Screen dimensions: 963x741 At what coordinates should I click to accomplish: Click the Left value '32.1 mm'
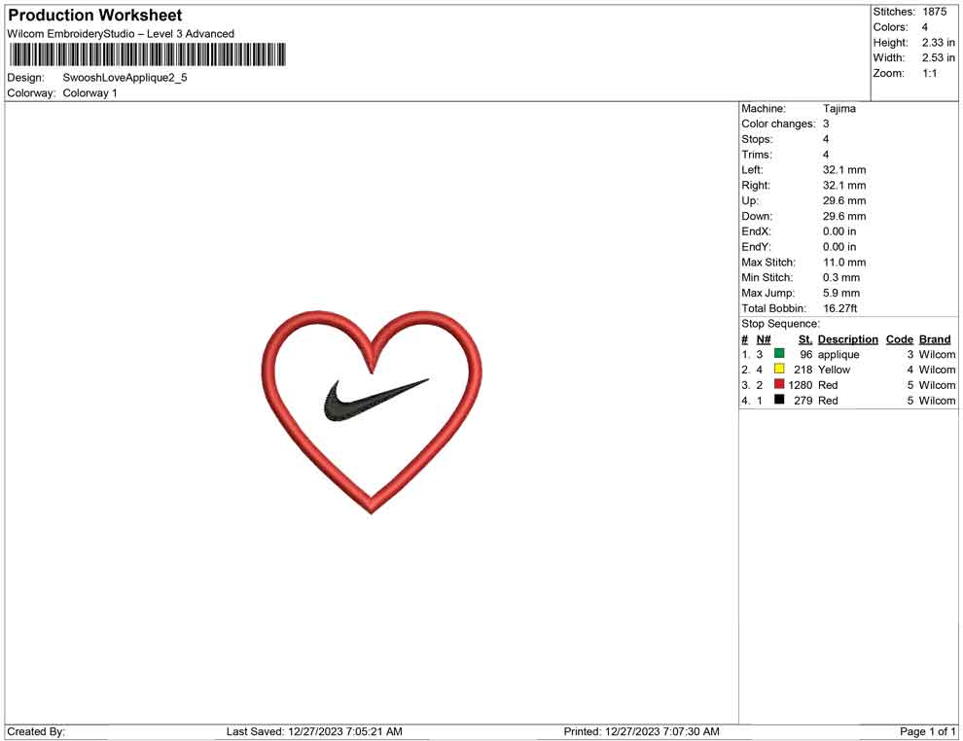tap(844, 170)
